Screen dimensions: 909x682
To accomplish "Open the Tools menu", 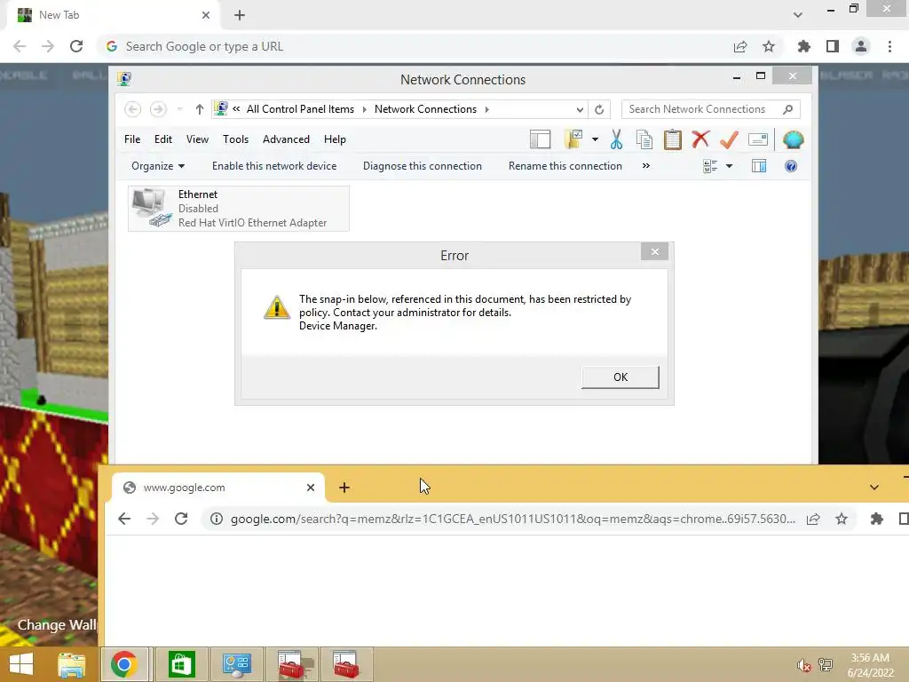I will click(235, 139).
